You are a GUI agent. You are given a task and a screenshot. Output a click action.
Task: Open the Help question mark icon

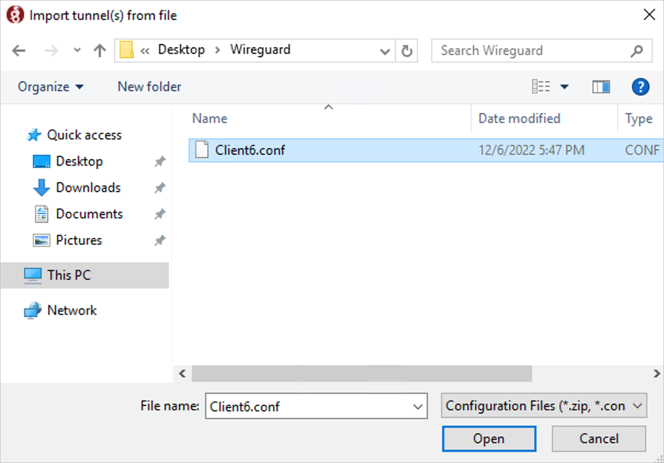[x=640, y=87]
